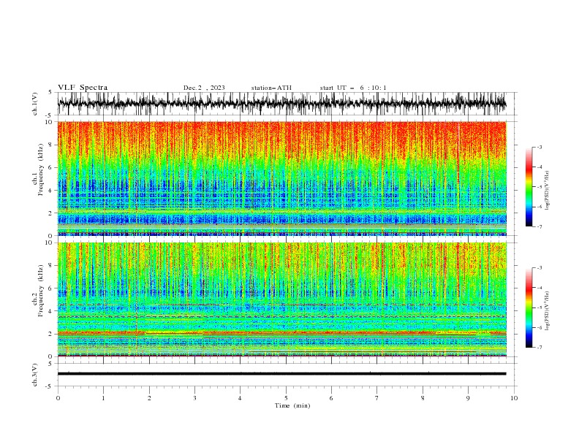The height and width of the screenshot is (447, 579).
Task: Click the "ch.1(V)" axis label
Action: pyautogui.click(x=35, y=104)
